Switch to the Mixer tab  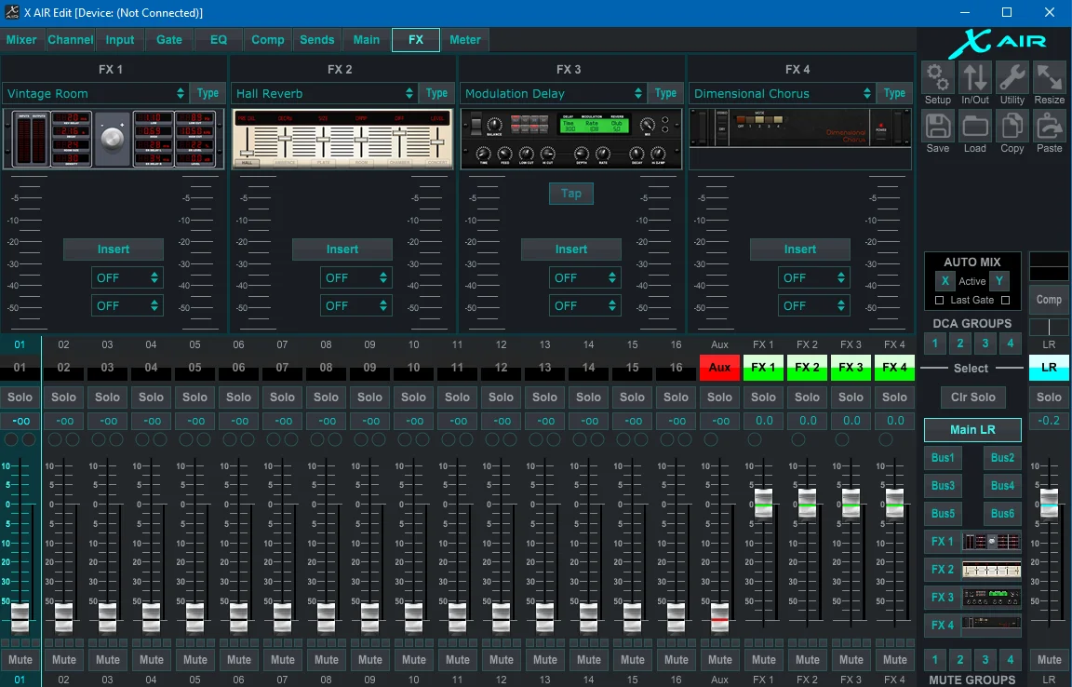(22, 40)
